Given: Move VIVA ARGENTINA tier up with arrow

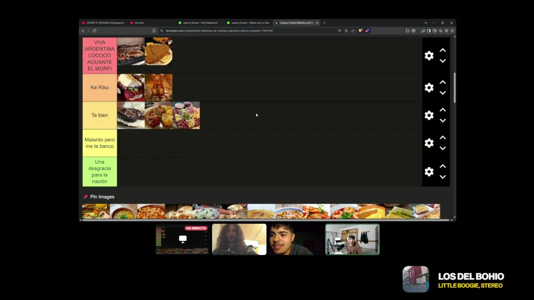Looking at the screenshot, I should pyautogui.click(x=443, y=50).
